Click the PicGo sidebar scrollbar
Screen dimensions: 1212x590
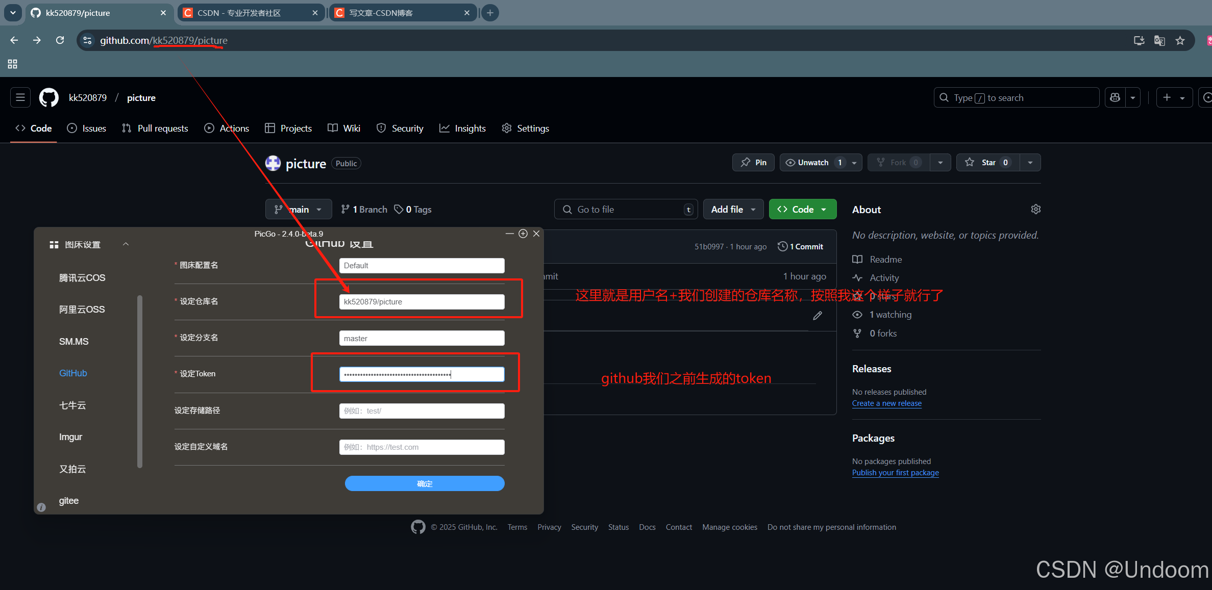pyautogui.click(x=140, y=381)
